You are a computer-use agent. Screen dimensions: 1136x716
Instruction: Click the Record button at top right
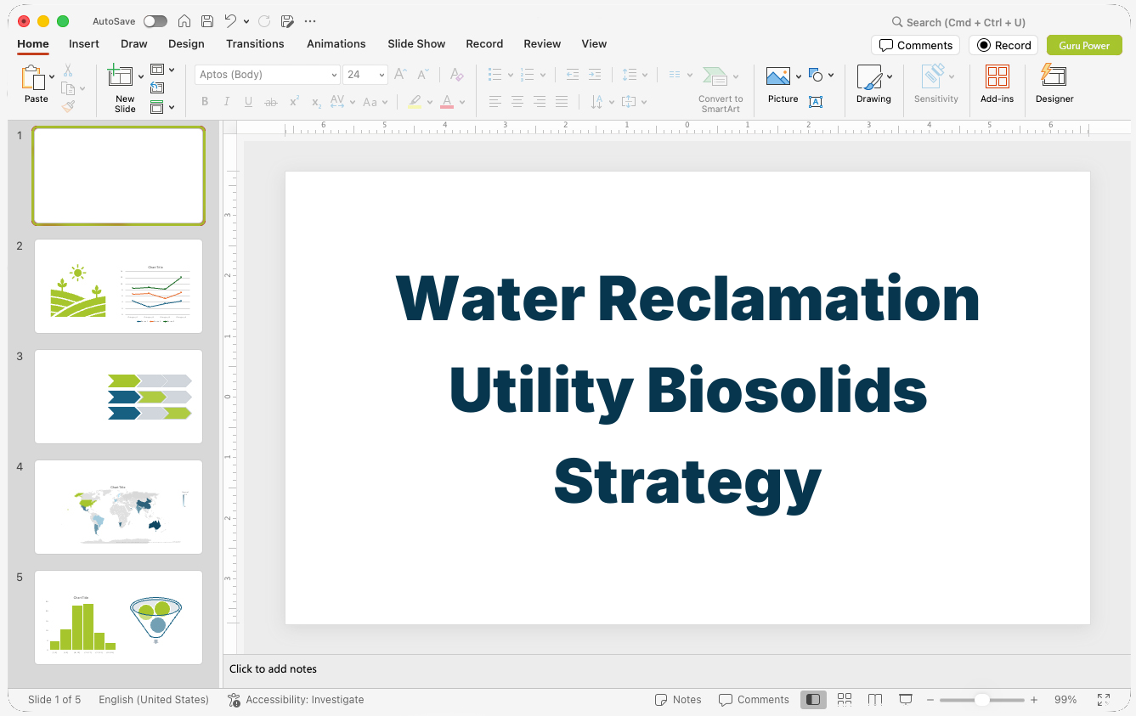pyautogui.click(x=1003, y=45)
